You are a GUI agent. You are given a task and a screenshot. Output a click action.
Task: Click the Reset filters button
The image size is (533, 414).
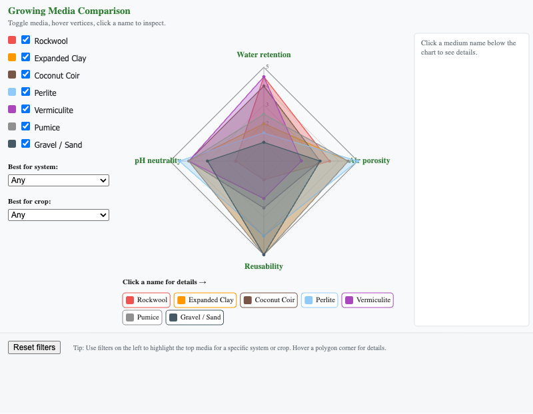pos(35,347)
